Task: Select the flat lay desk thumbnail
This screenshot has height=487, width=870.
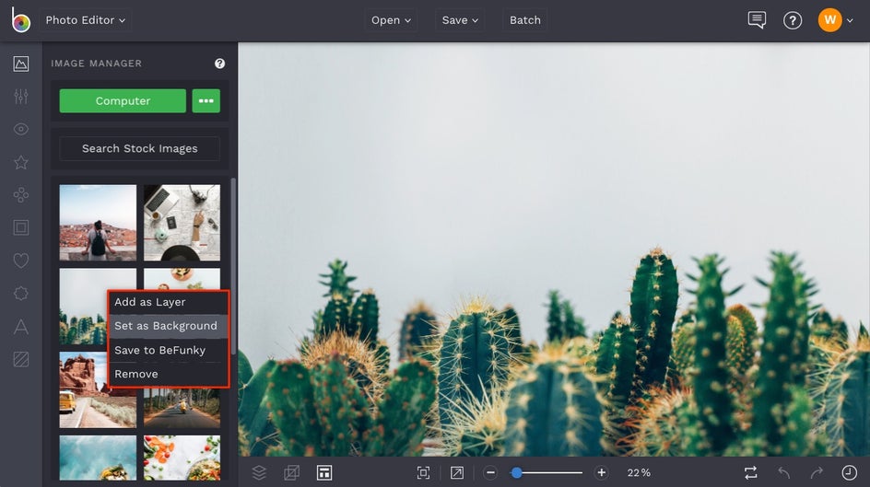Action: (182, 223)
